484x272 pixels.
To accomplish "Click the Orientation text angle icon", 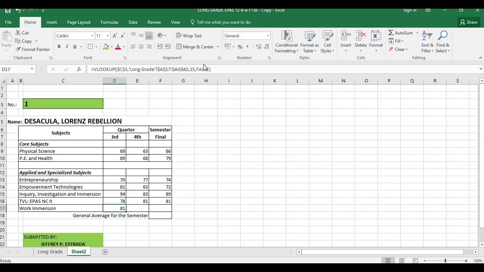I will click(x=160, y=36).
